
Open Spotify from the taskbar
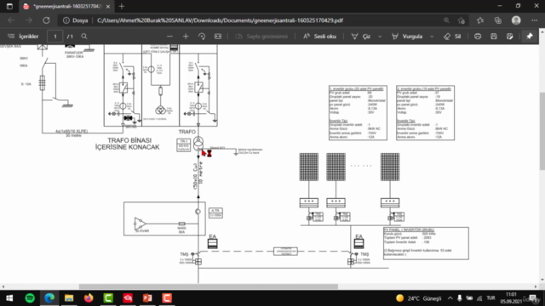pos(30,298)
